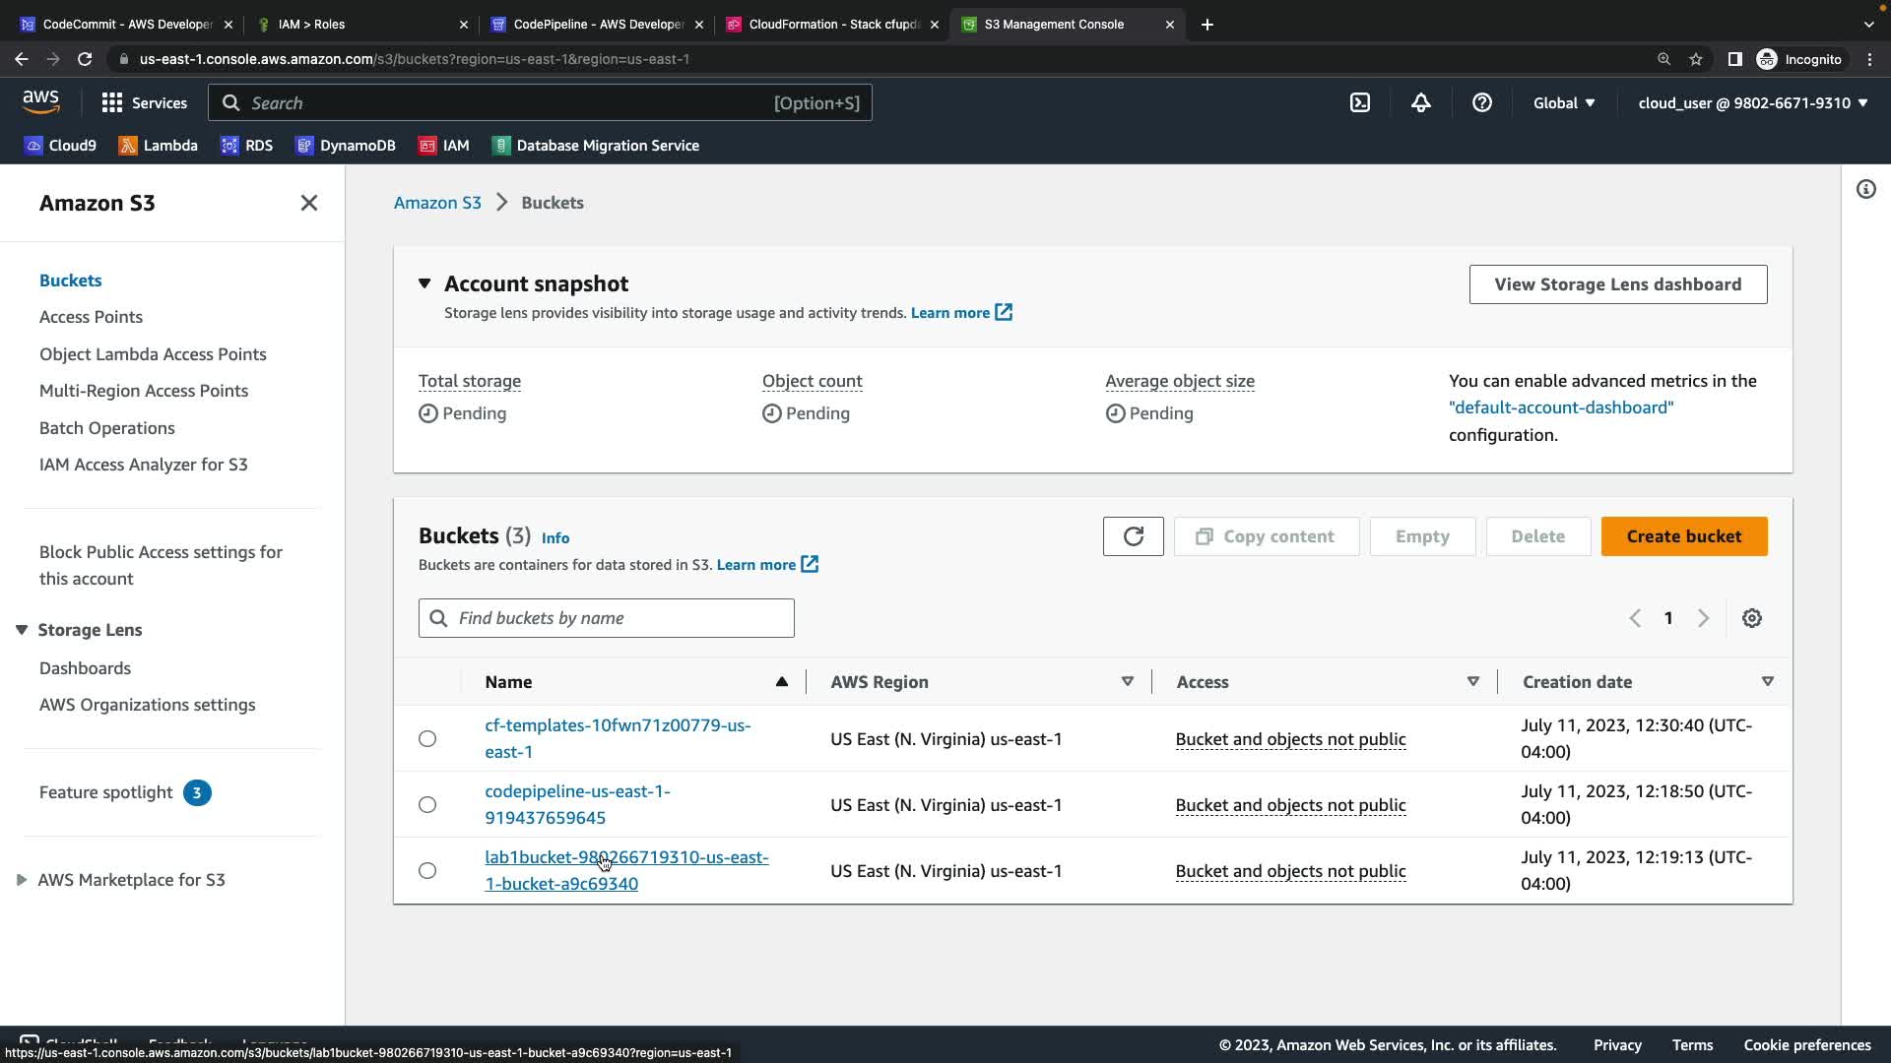1891x1063 pixels.
Task: Open the help question mark icon
Action: pyautogui.click(x=1481, y=102)
